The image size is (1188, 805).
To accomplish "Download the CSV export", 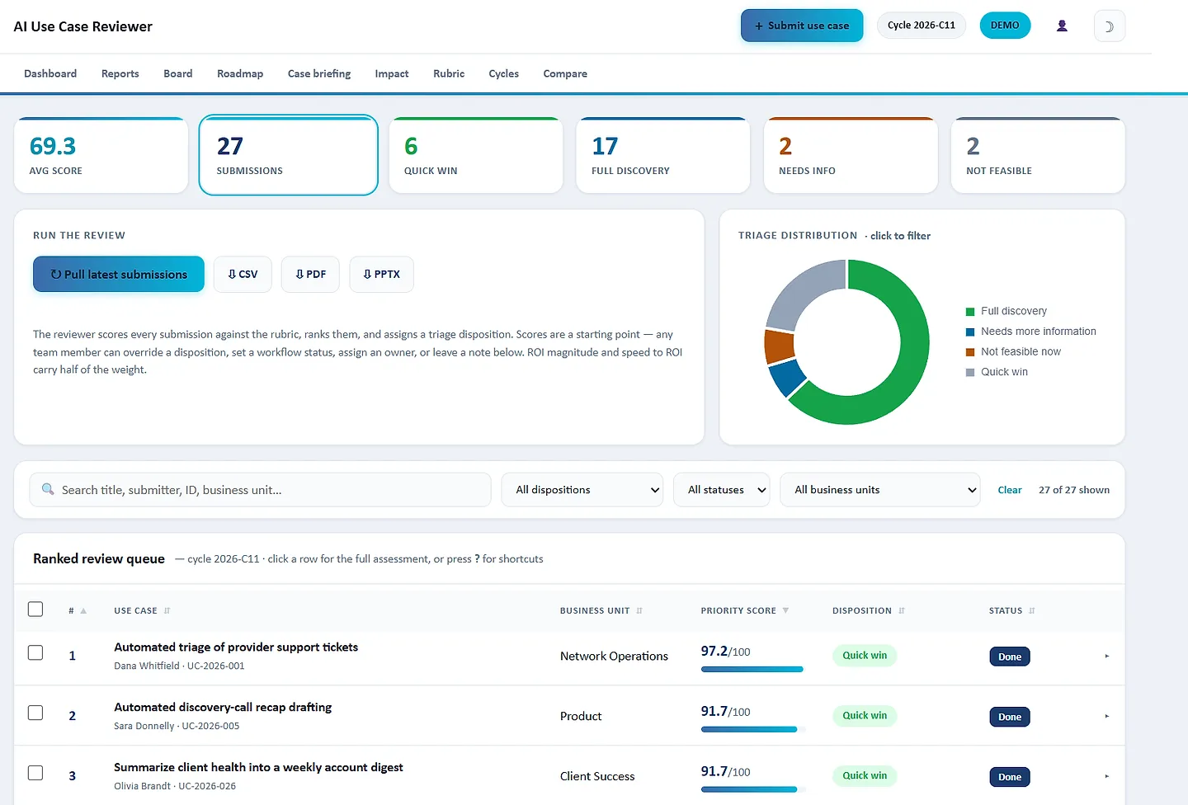I will click(x=243, y=275).
